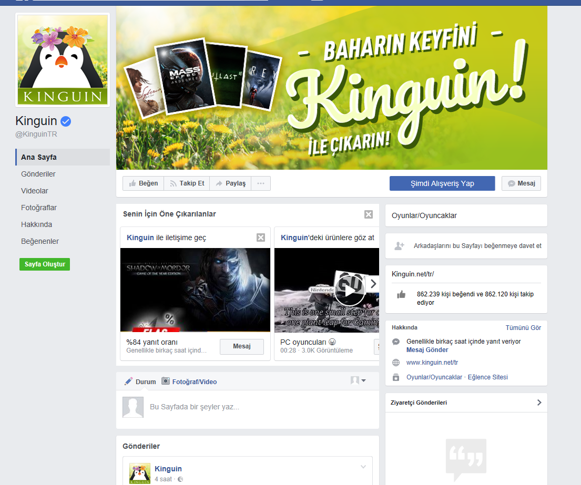
Task: Open the post options chevron in Gönderiler
Action: [363, 467]
